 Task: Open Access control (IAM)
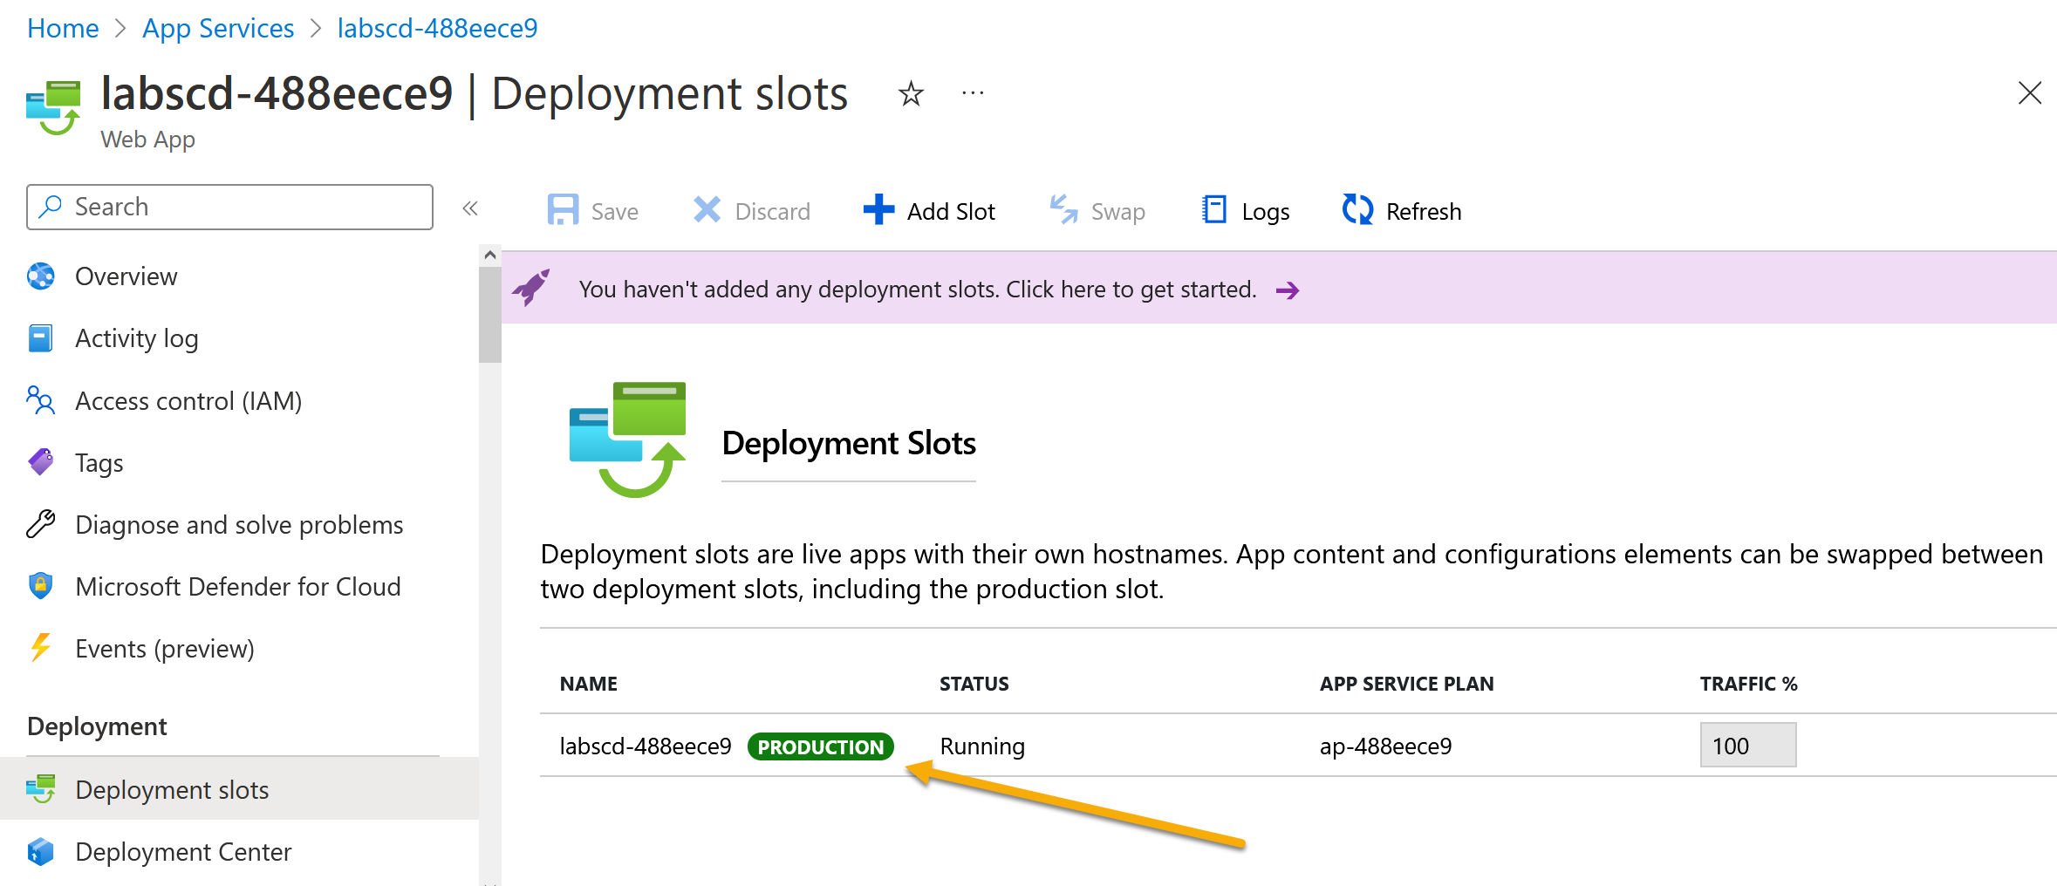pyautogui.click(x=188, y=401)
